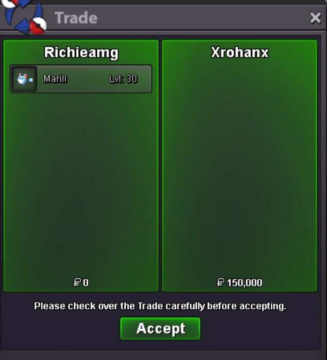Click the currency symbol beside 150,000

pyautogui.click(x=220, y=282)
